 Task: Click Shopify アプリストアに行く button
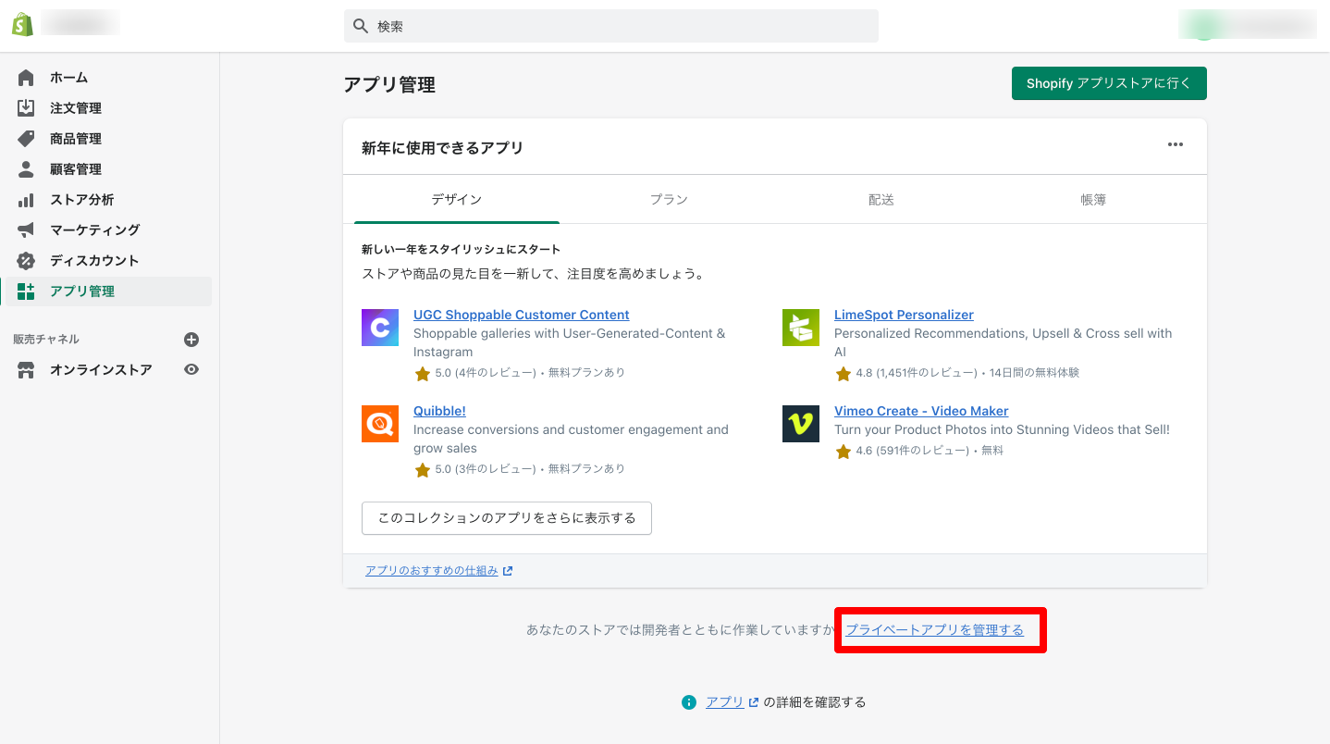click(1108, 83)
